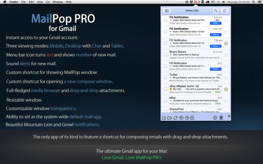Open the Twitter new follower email
This screenshot has height=164, width=263.
[196, 78]
